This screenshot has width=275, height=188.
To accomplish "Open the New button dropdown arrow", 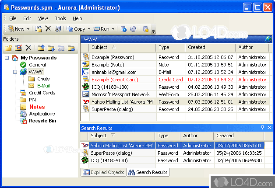I will click(x=28, y=29).
